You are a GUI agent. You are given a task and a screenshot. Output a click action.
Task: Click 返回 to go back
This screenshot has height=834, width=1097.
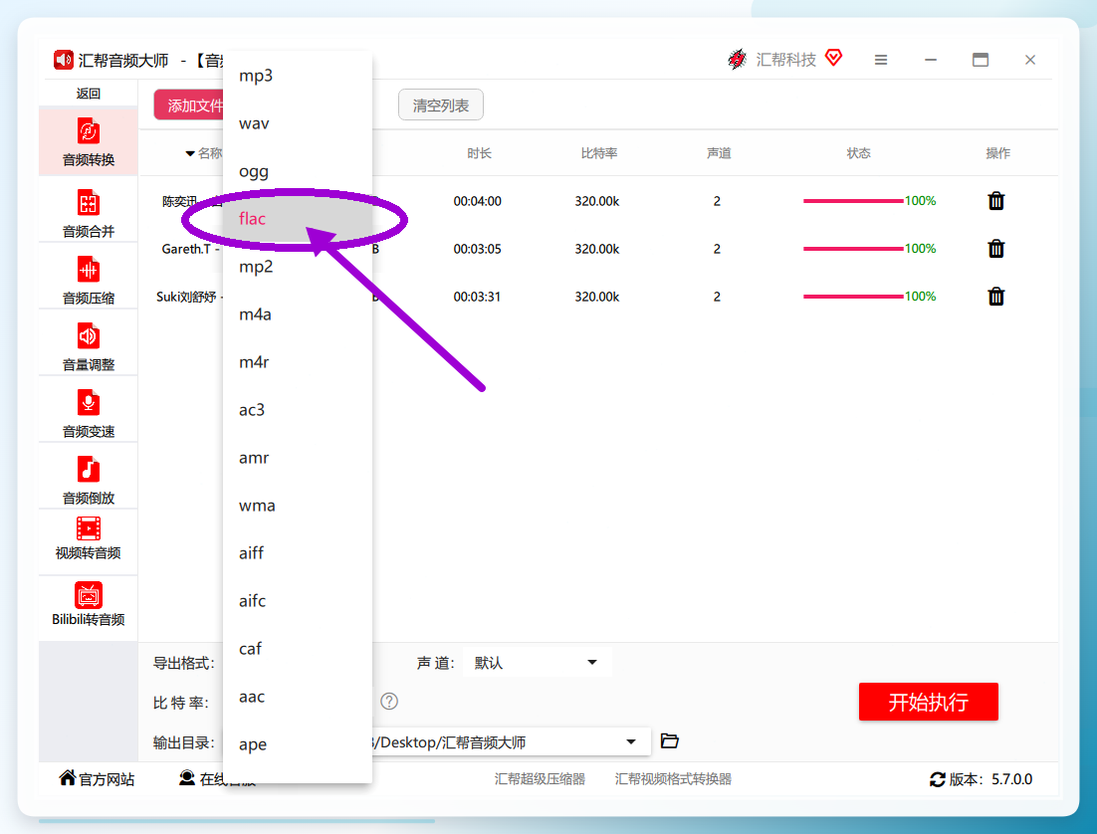pos(89,94)
